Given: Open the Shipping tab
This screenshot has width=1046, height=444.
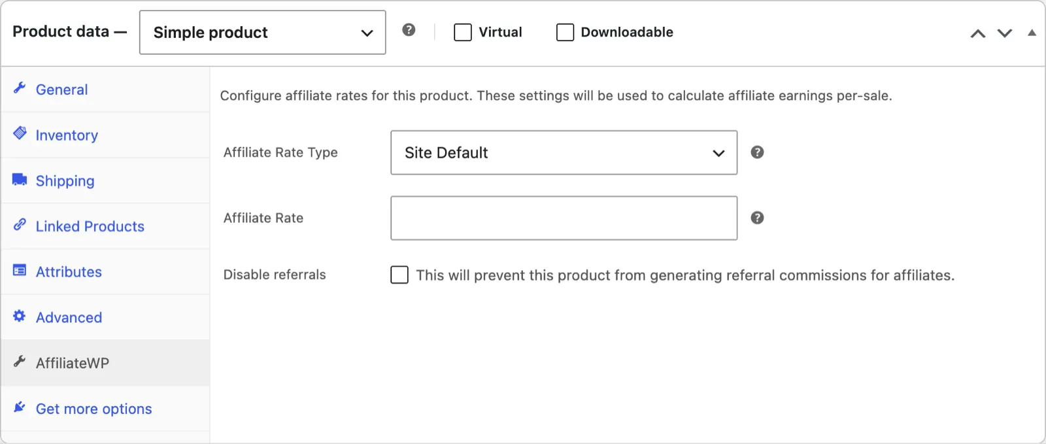Looking at the screenshot, I should point(105,180).
